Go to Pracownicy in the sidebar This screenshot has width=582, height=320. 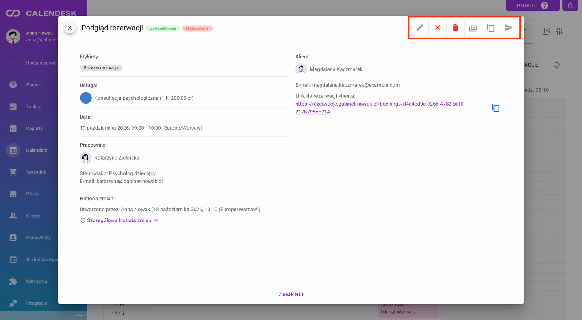pyautogui.click(x=38, y=238)
